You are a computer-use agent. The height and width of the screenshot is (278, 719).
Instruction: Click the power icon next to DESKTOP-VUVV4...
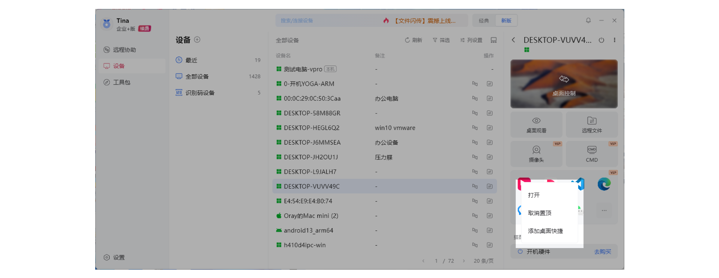coord(602,40)
